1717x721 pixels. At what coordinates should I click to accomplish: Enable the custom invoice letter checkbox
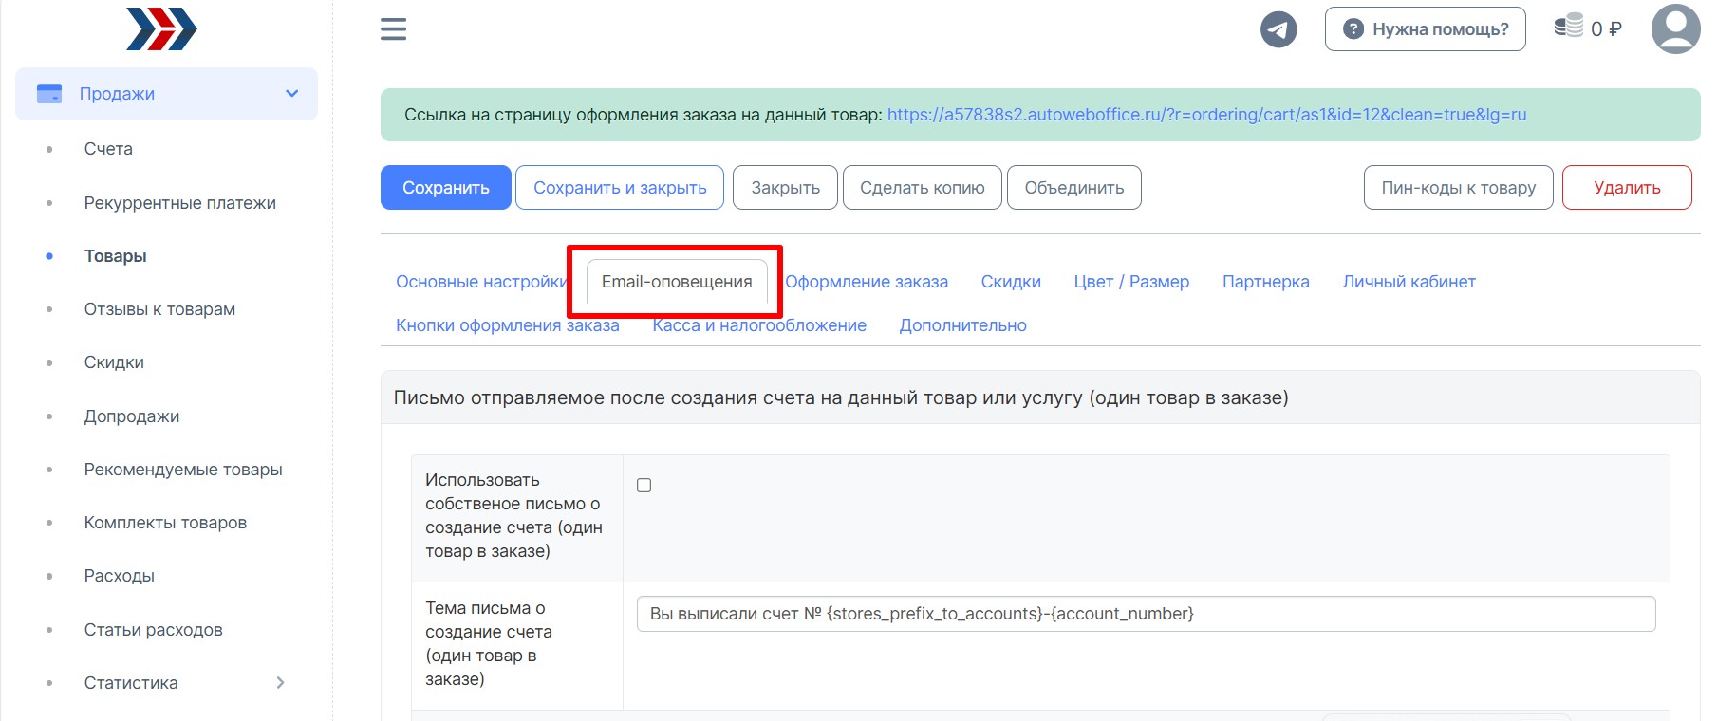coord(644,486)
